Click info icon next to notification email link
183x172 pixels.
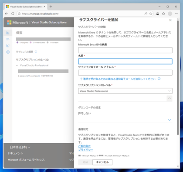pyautogui.click(x=159, y=79)
